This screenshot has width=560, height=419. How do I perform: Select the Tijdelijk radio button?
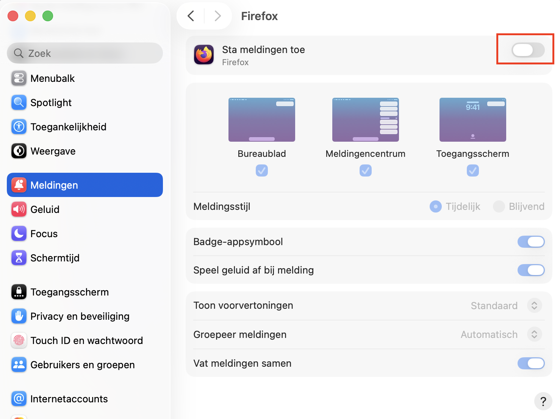coord(436,206)
